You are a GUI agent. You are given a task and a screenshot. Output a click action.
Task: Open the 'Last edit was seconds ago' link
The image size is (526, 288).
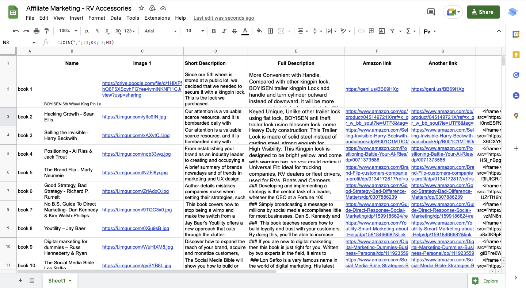(224, 18)
